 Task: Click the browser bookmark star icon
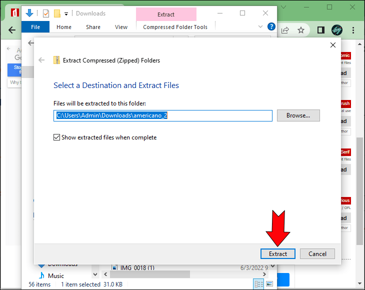pyautogui.click(x=301, y=30)
